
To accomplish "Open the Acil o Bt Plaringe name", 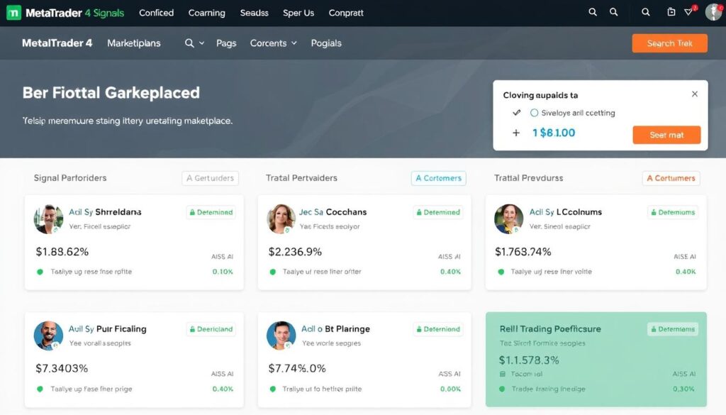I will coord(335,329).
